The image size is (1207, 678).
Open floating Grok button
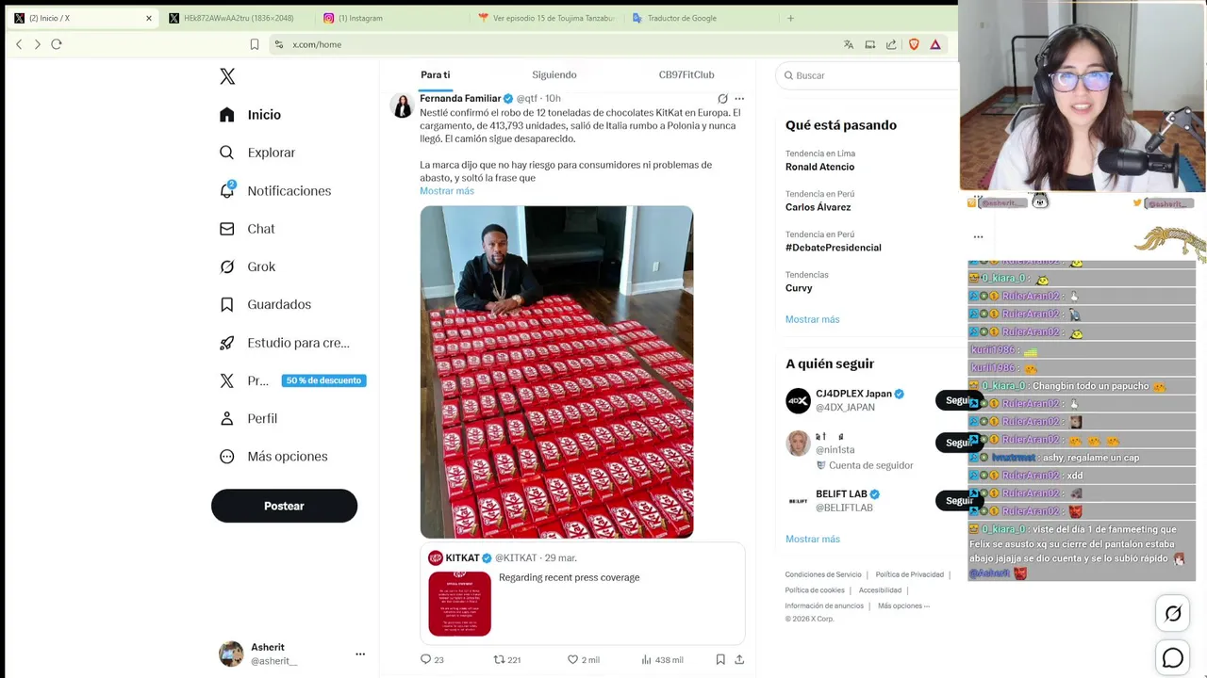point(1172,614)
